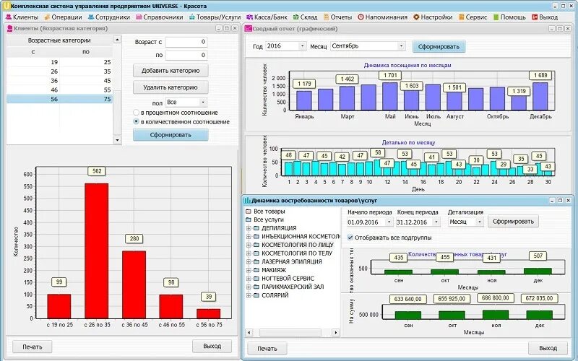Image resolution: width=578 pixels, height=361 pixels.
Task: Click the Динамика востребованности window chart icon
Action: tap(247, 201)
